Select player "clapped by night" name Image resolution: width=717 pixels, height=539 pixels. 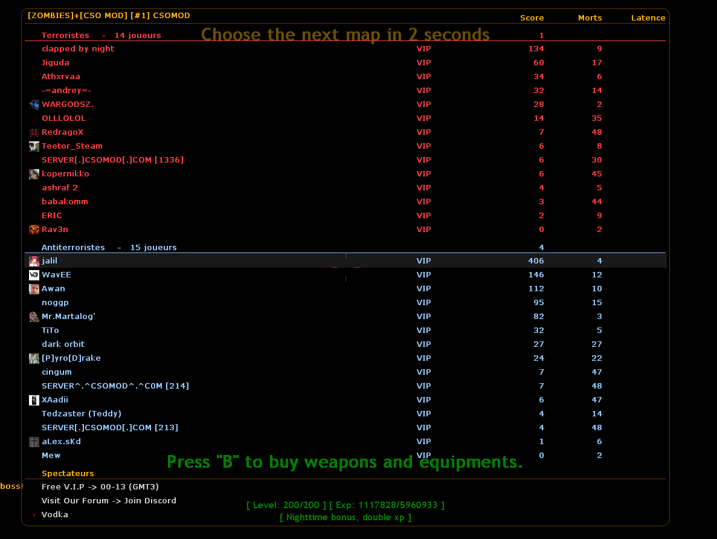point(78,49)
